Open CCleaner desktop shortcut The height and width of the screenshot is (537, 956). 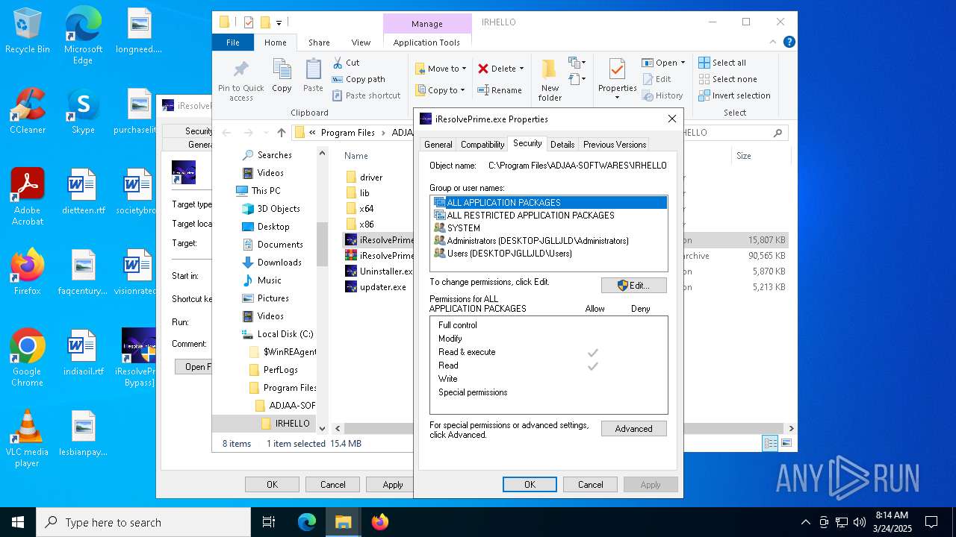pyautogui.click(x=27, y=111)
